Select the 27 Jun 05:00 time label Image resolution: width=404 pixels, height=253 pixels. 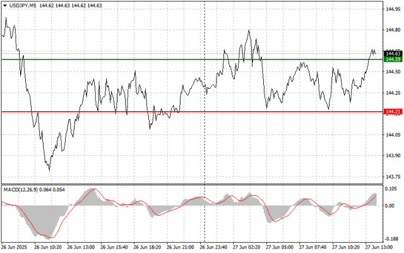click(x=280, y=247)
